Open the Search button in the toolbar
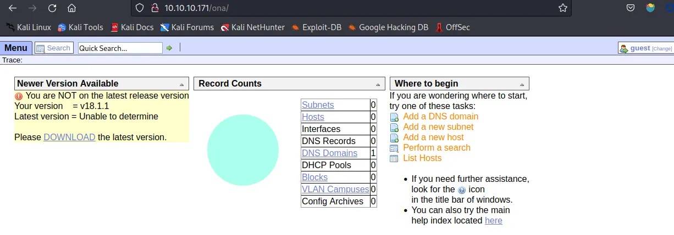 pos(53,48)
